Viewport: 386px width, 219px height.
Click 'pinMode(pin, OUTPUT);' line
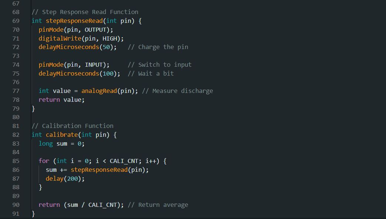pyautogui.click(x=76, y=29)
